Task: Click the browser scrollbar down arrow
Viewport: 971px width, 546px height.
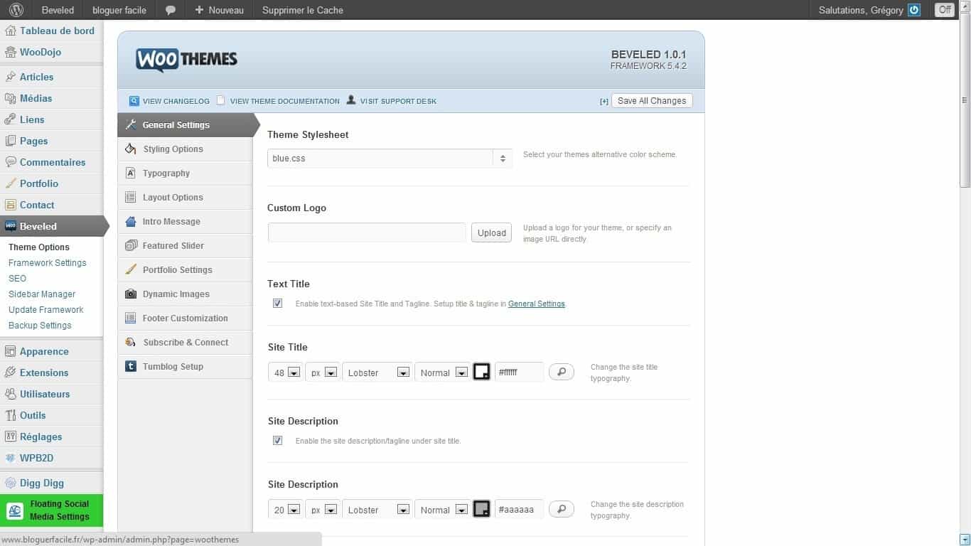Action: point(965,540)
